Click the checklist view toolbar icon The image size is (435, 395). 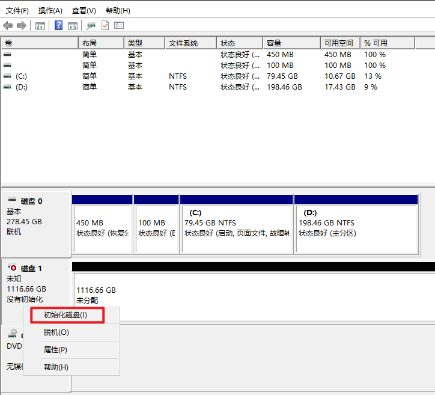[119, 25]
